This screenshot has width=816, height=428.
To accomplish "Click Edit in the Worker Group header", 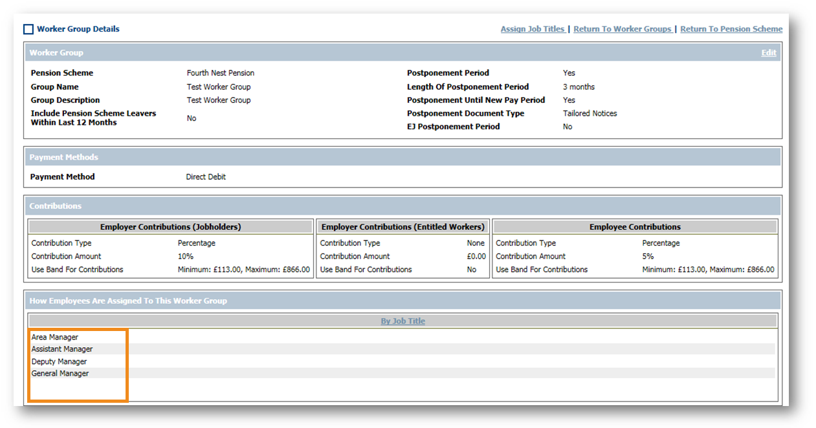I will 768,53.
